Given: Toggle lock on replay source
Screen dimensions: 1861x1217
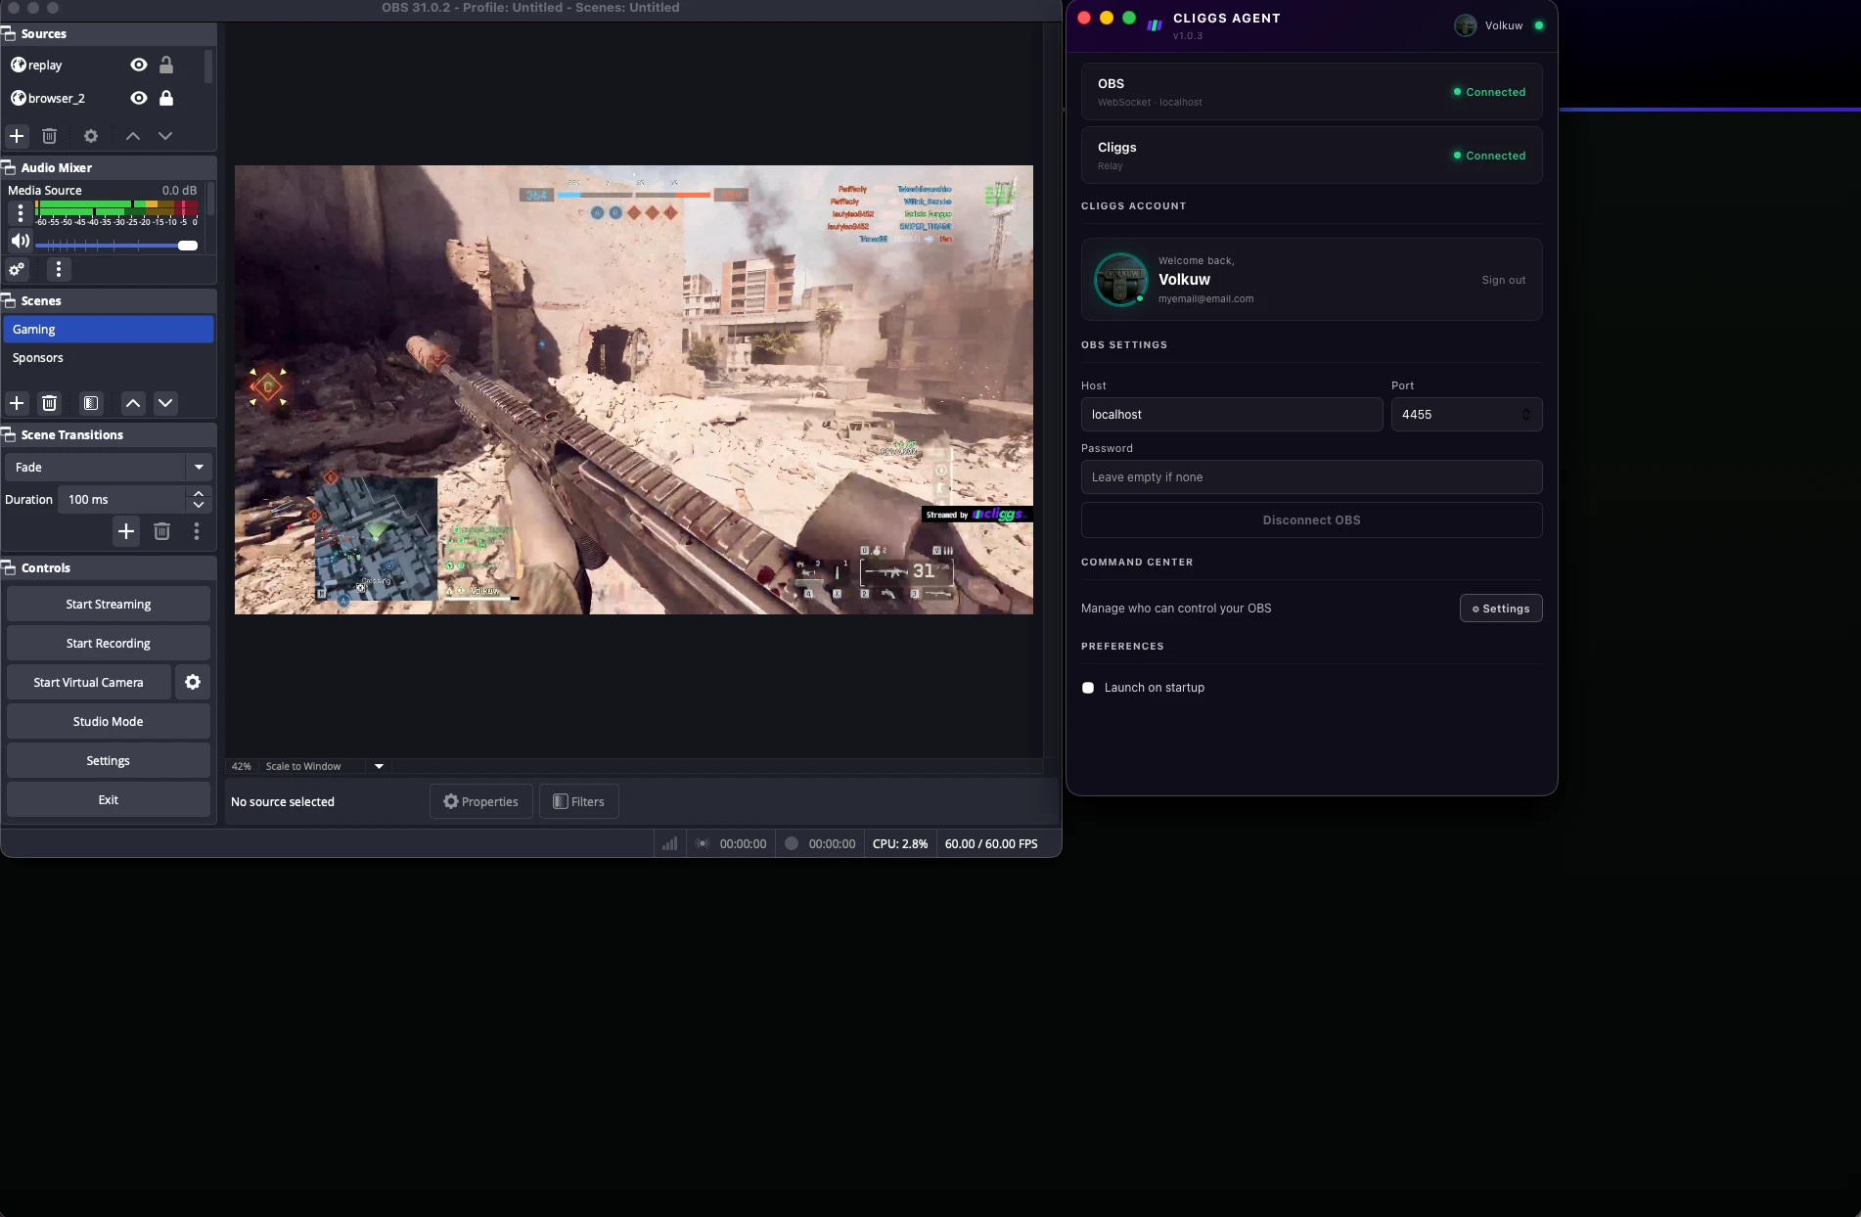Looking at the screenshot, I should (166, 65).
